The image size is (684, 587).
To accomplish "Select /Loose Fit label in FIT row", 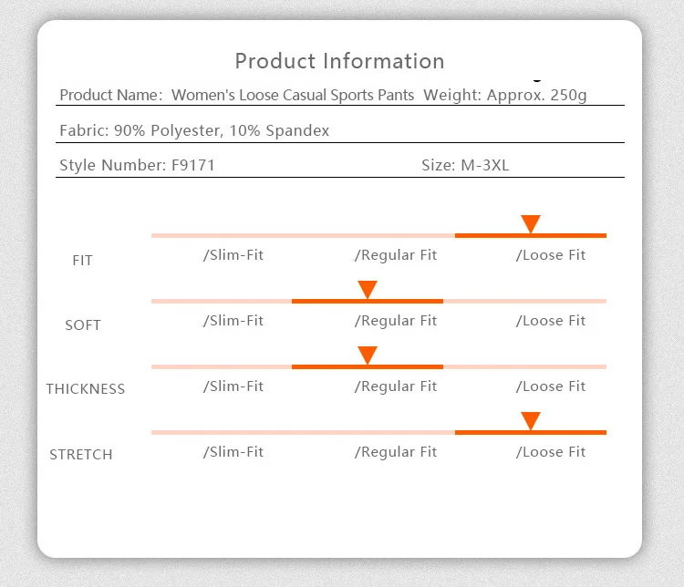I will [x=551, y=255].
